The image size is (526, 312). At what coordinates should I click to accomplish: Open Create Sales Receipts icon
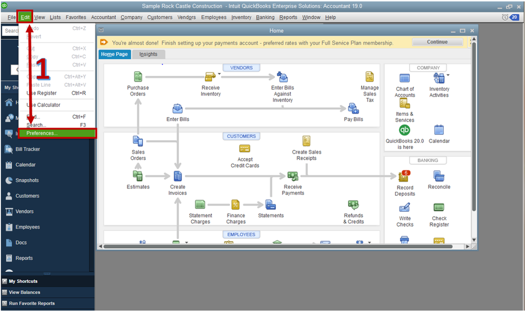click(306, 141)
